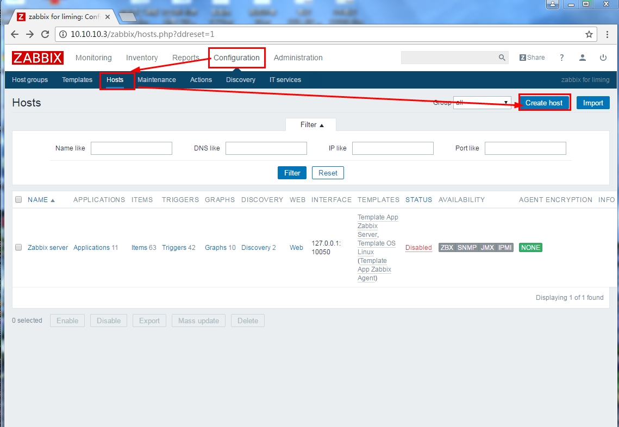This screenshot has width=619, height=427.
Task: Switch to Host groups tab
Action: pos(30,80)
